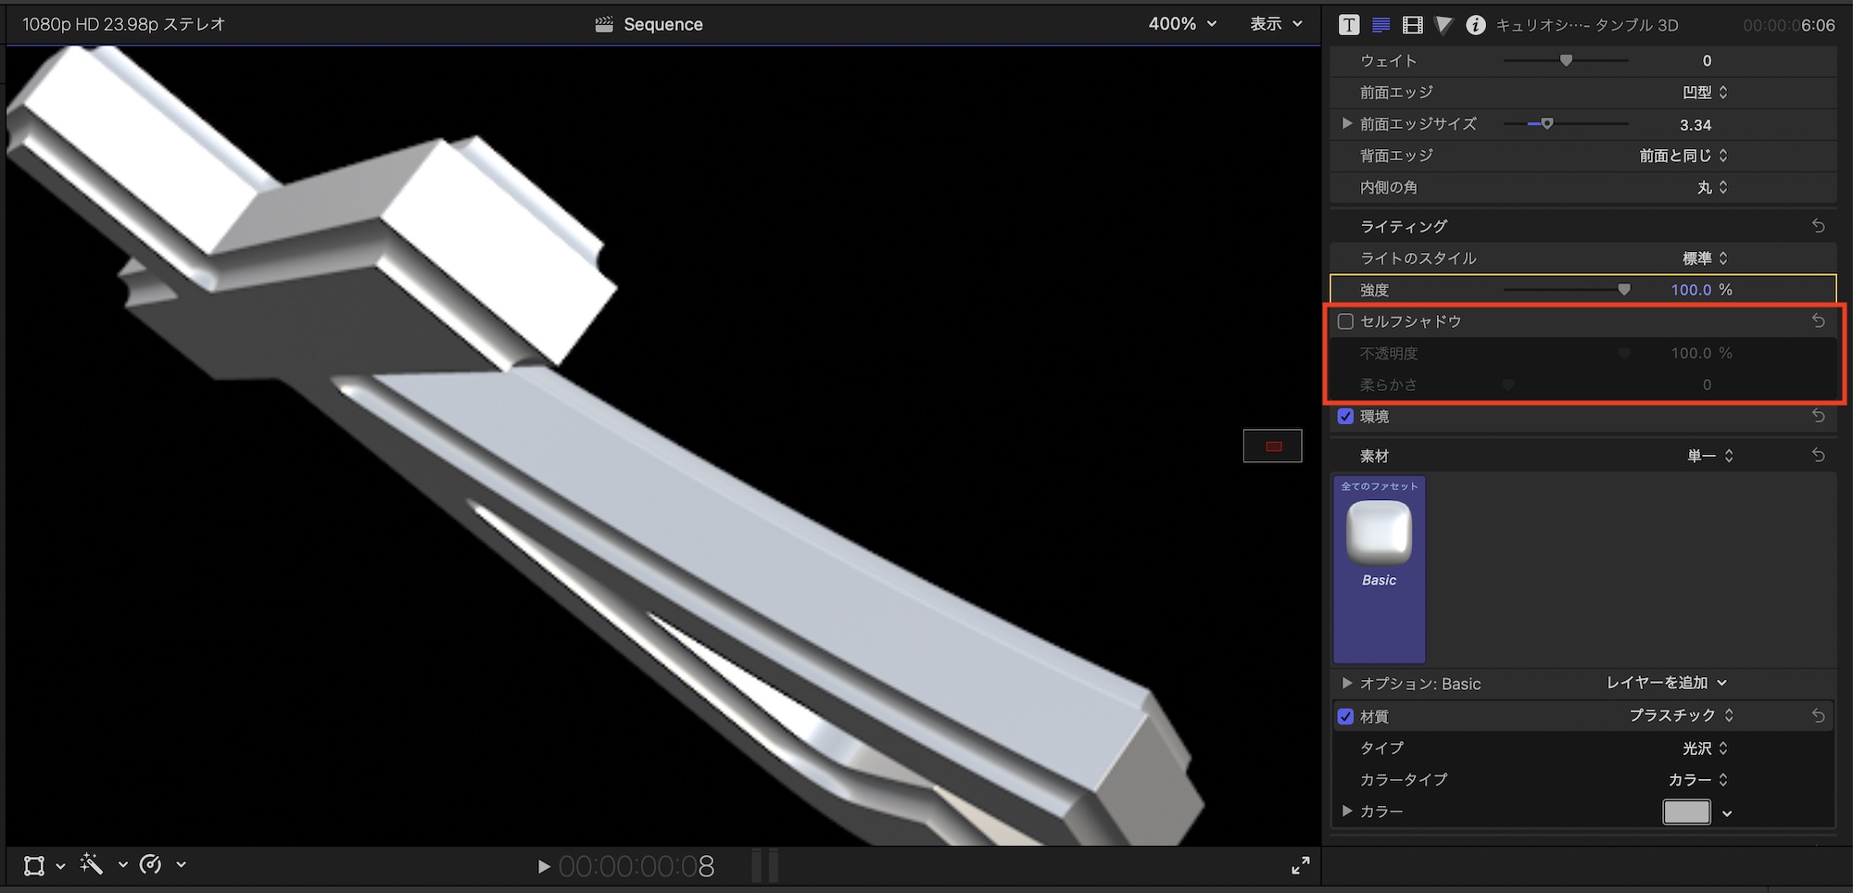Select the Video inspector filmstrip icon
The width and height of the screenshot is (1853, 893).
(1412, 25)
